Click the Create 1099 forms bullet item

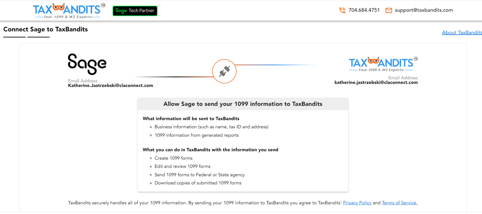pos(173,158)
